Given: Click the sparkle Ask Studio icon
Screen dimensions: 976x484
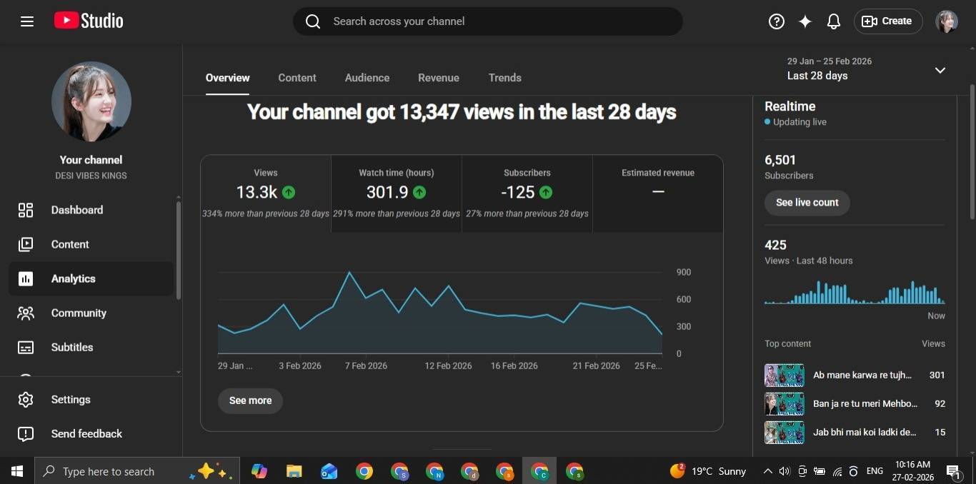Looking at the screenshot, I should tap(805, 21).
